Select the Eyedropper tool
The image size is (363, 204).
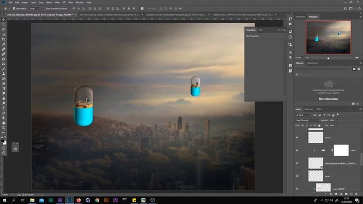point(3,44)
